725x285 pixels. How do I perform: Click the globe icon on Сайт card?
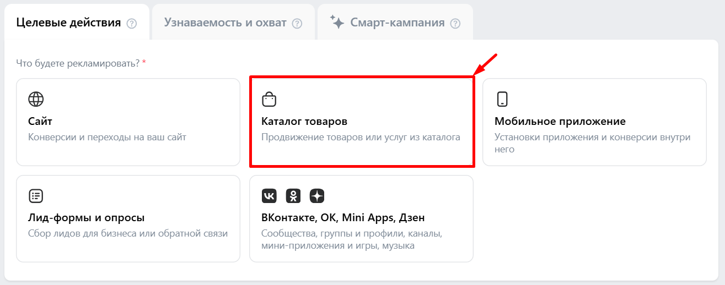[x=36, y=99]
